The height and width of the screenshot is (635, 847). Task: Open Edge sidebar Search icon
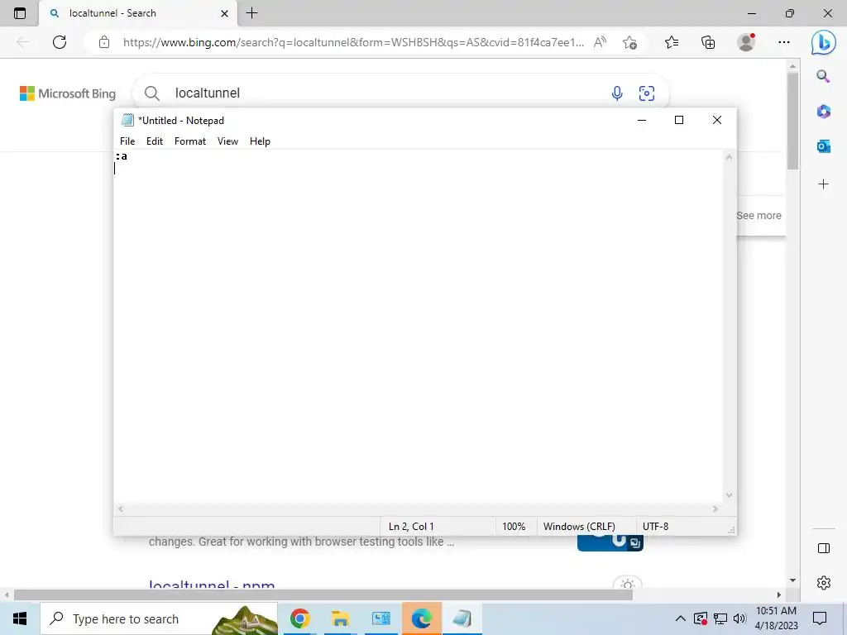(x=823, y=76)
